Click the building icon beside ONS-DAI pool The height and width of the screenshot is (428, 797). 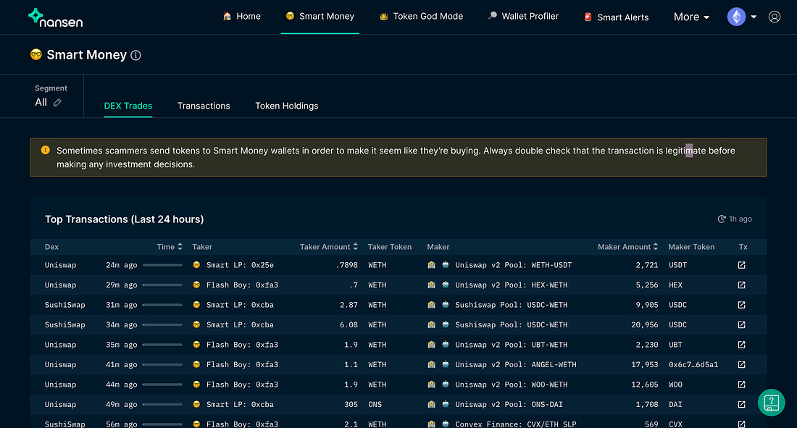point(432,405)
